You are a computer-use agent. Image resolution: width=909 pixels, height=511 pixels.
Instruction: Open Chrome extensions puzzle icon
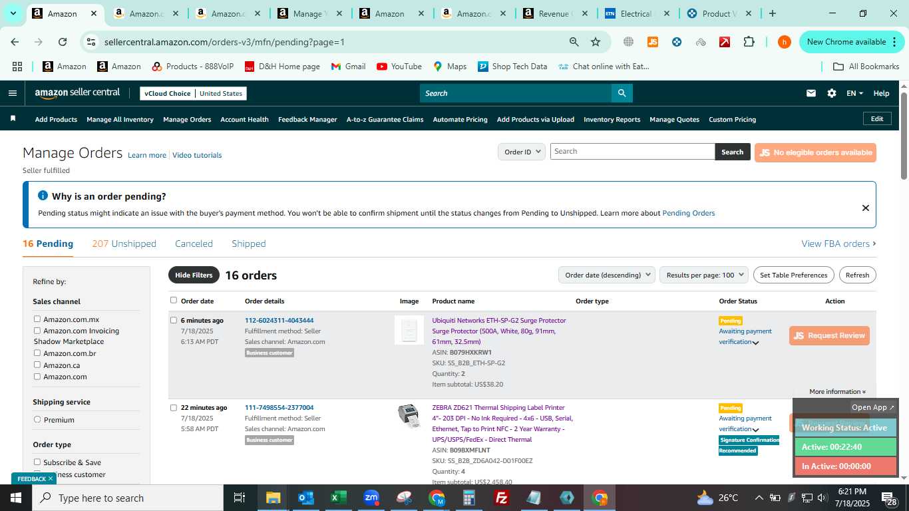749,42
